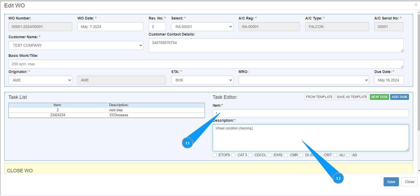The image size is (420, 196).
Task: Tick the ETOPS checkbox
Action: [215, 155]
